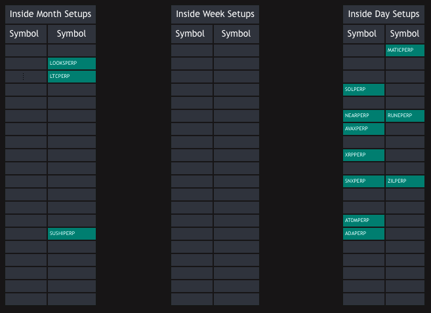This screenshot has width=431, height=313.
Task: Click the Inside Week Setups title
Action: click(x=215, y=14)
